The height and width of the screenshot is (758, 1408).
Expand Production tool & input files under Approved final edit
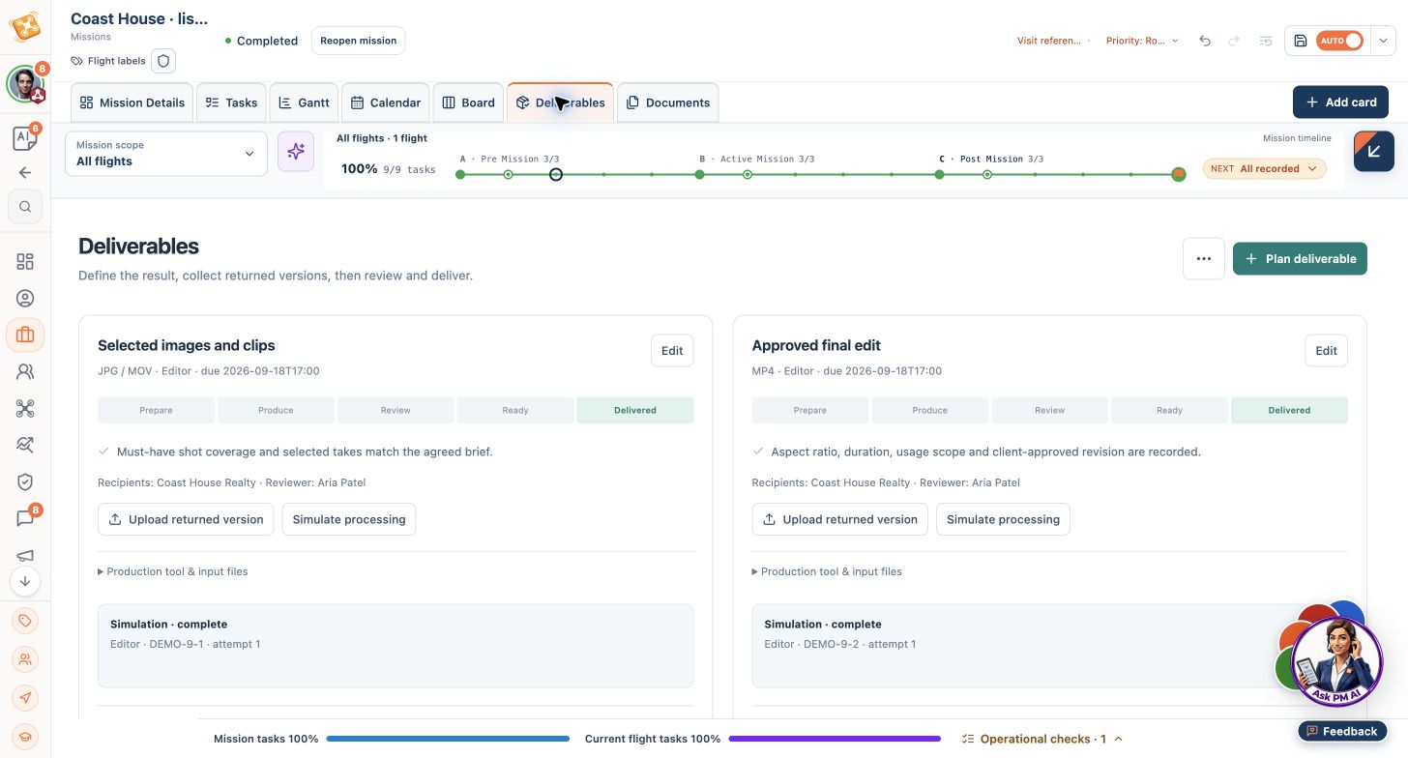(827, 571)
